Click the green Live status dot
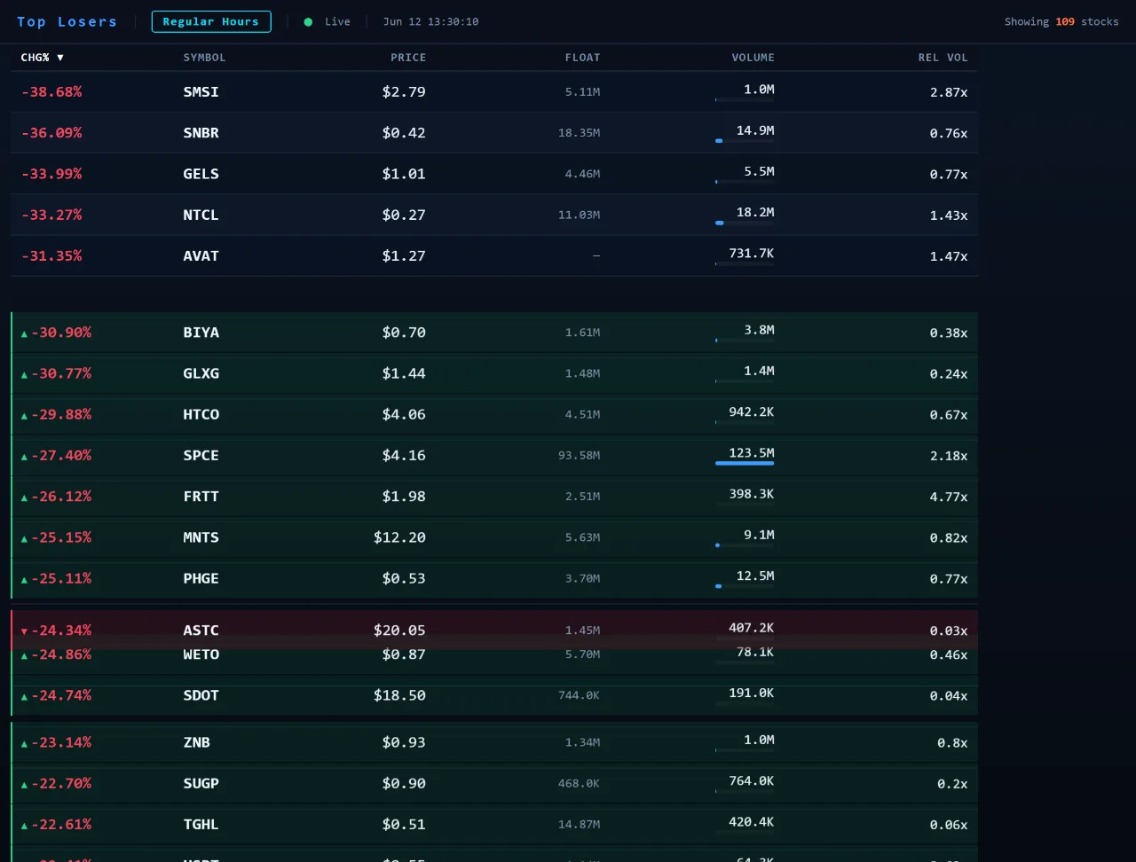The width and height of the screenshot is (1136, 862). (x=308, y=22)
